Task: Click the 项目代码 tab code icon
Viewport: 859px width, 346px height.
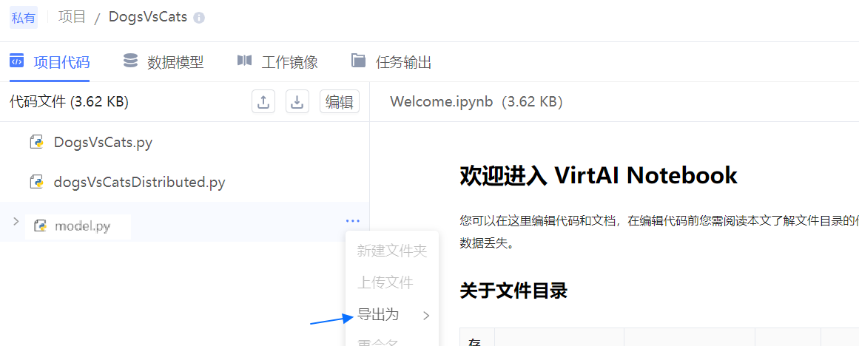Action: [x=16, y=61]
